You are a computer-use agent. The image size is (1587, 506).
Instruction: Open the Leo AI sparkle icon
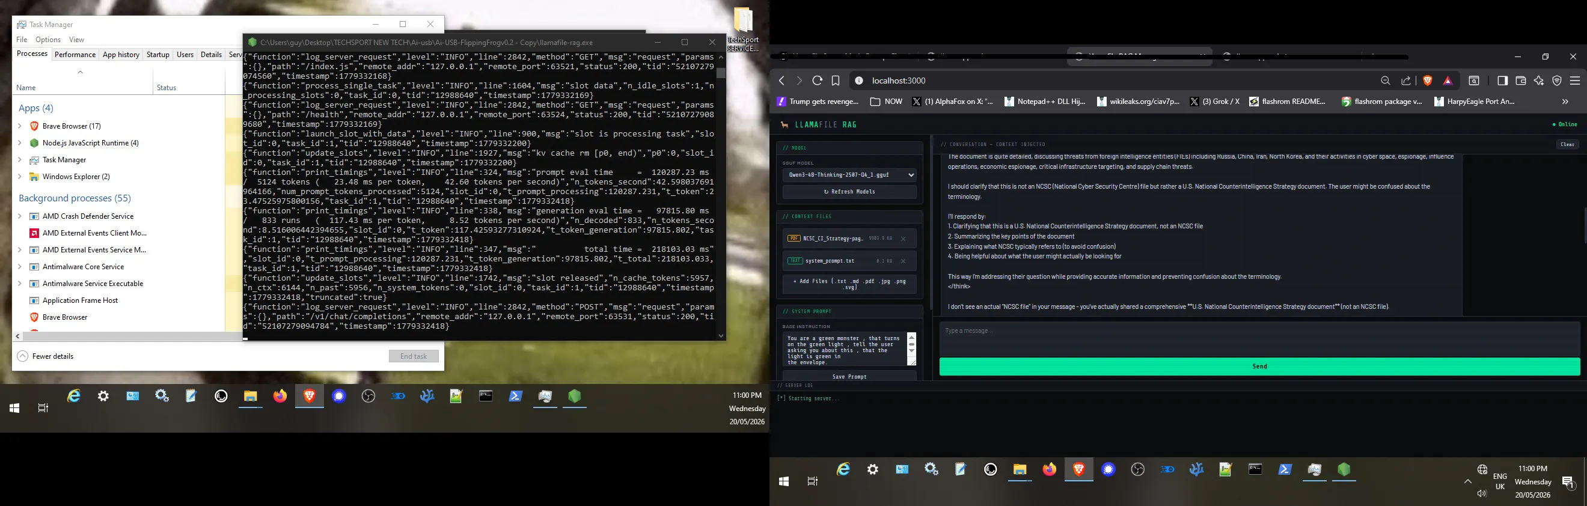[x=1539, y=81]
